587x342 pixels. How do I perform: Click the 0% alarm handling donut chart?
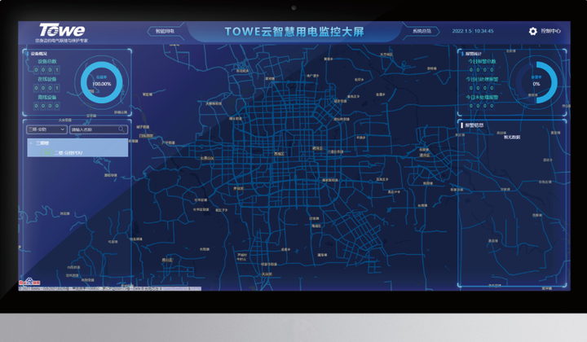(x=536, y=82)
